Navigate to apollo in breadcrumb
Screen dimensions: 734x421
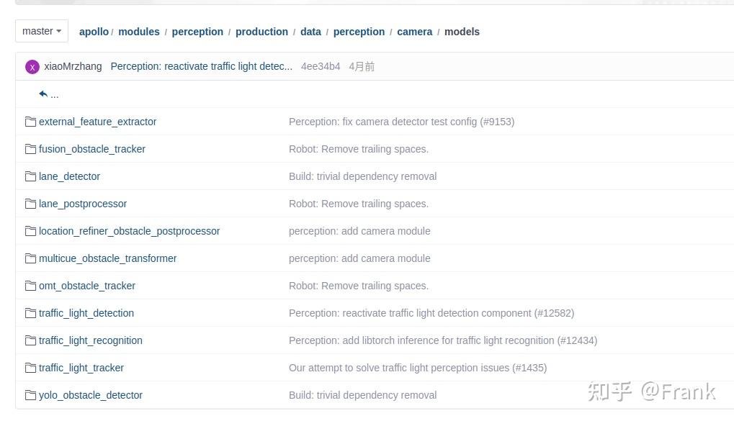tap(94, 32)
